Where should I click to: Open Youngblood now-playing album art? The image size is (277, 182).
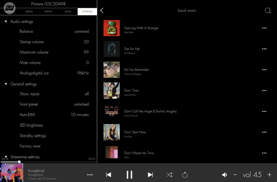tap(11, 173)
